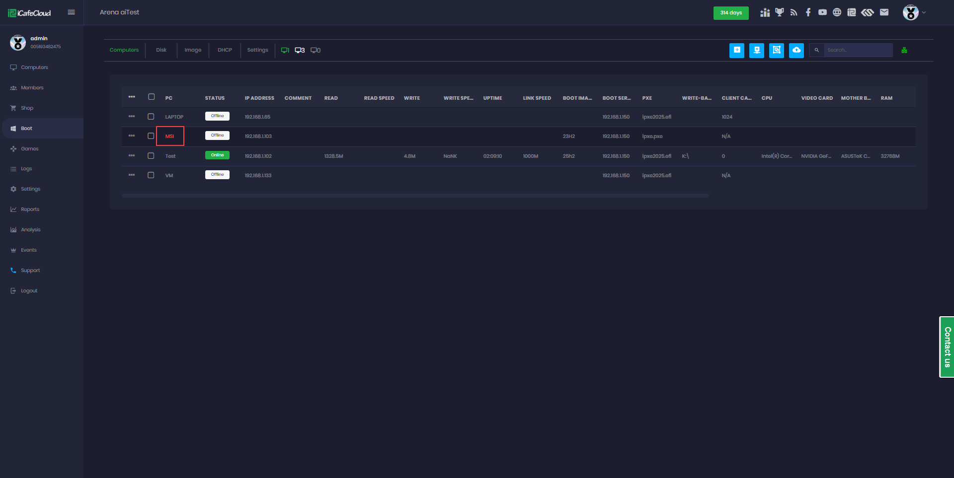Click into the Search input field
The height and width of the screenshot is (478, 954).
[x=858, y=50]
